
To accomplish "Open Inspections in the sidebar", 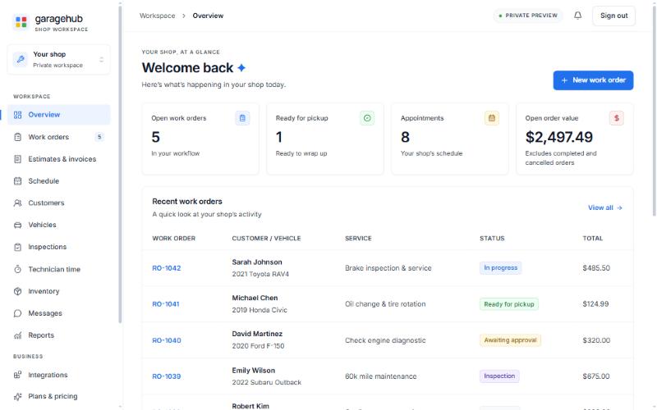I will click(x=58, y=247).
